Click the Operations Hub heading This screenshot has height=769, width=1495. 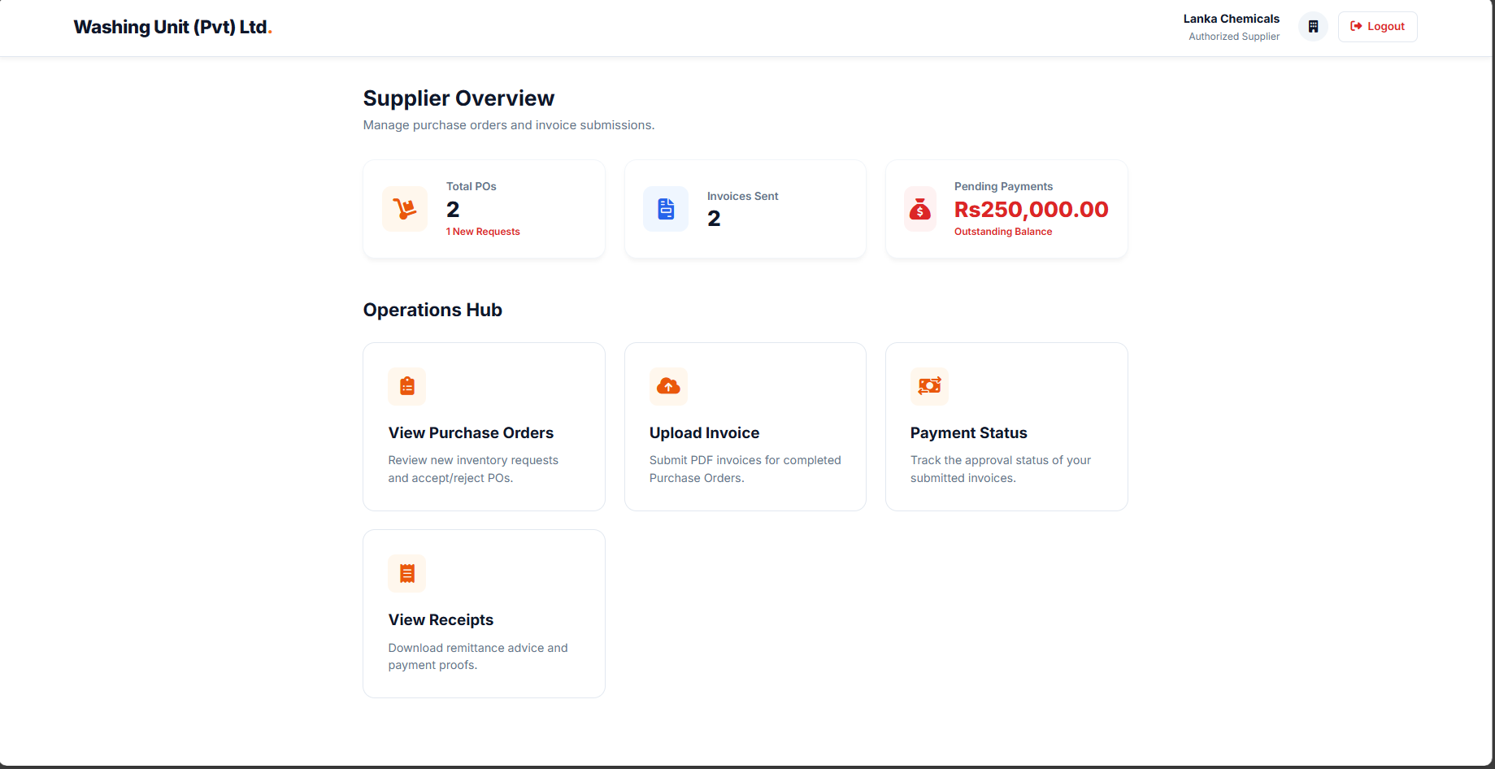point(432,310)
